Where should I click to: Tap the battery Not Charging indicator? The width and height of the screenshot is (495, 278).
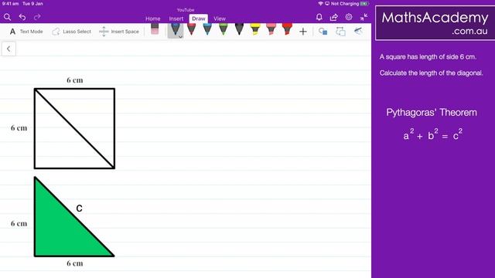point(350,3)
